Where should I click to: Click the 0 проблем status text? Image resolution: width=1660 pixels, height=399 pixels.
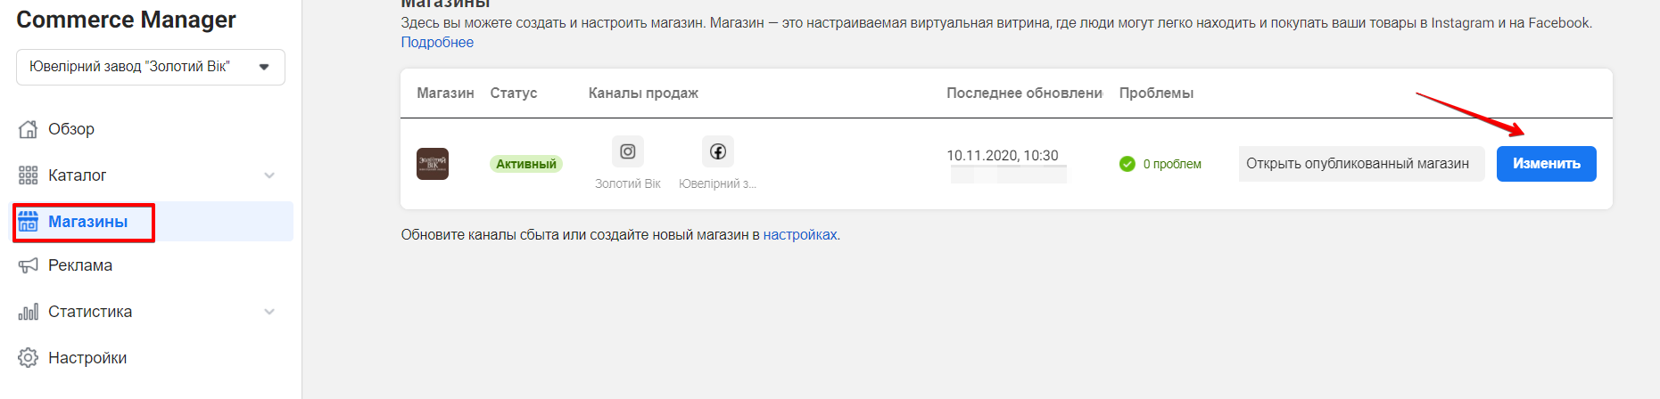(x=1172, y=164)
